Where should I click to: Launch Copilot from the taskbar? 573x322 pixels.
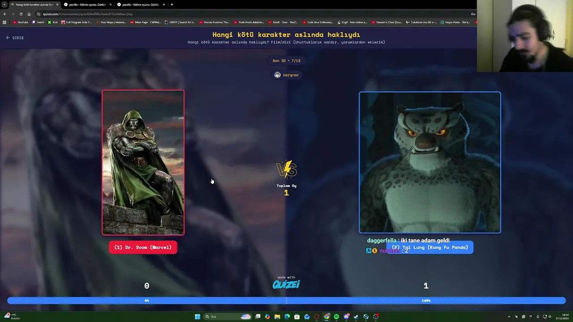point(267,317)
